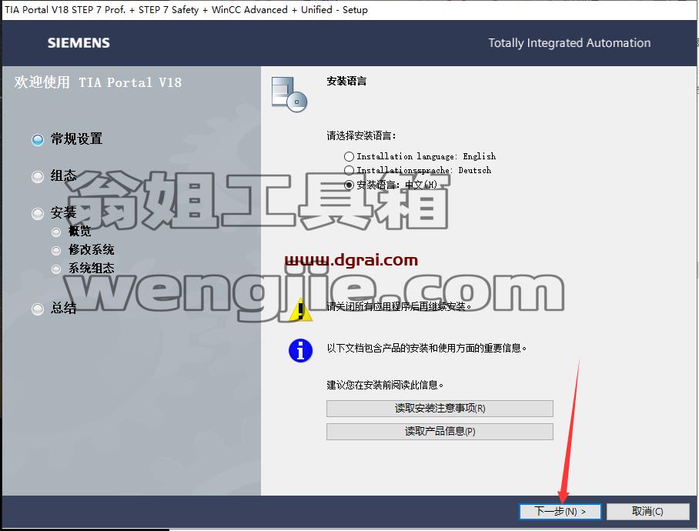Click the SIEMENS logo in header
This screenshot has width=699, height=531.
[x=79, y=43]
